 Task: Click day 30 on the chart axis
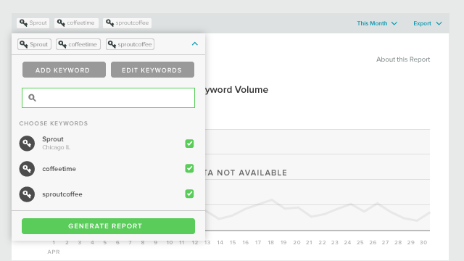coord(423,243)
